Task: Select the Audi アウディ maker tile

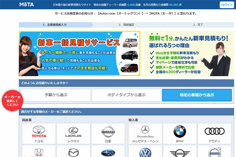Action: click(214, 133)
